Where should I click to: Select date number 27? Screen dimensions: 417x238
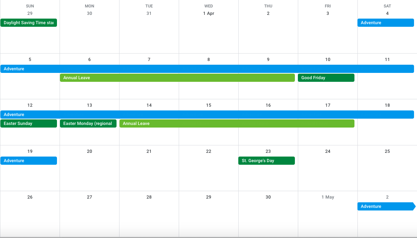(89, 197)
